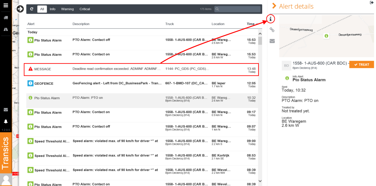Click the logout icon at top right

click(x=372, y=3)
